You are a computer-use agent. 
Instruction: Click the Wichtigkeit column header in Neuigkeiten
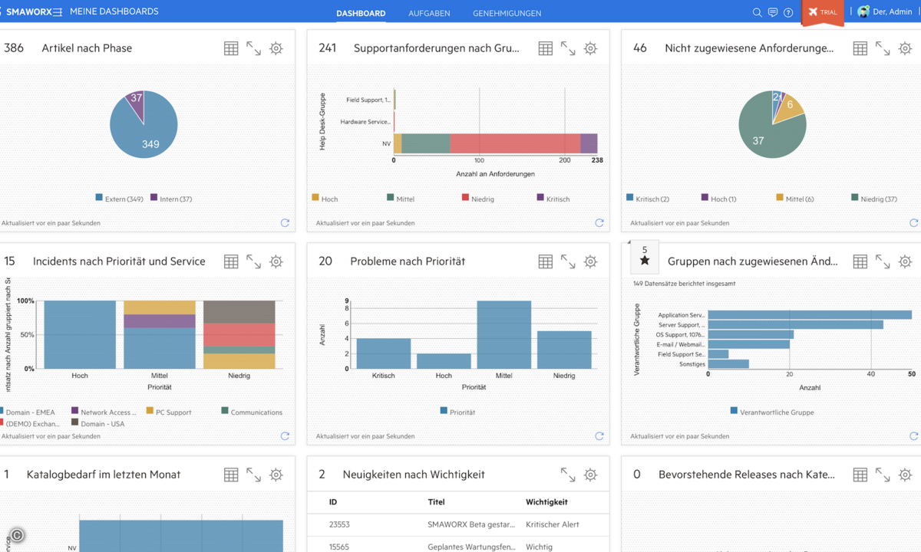546,502
